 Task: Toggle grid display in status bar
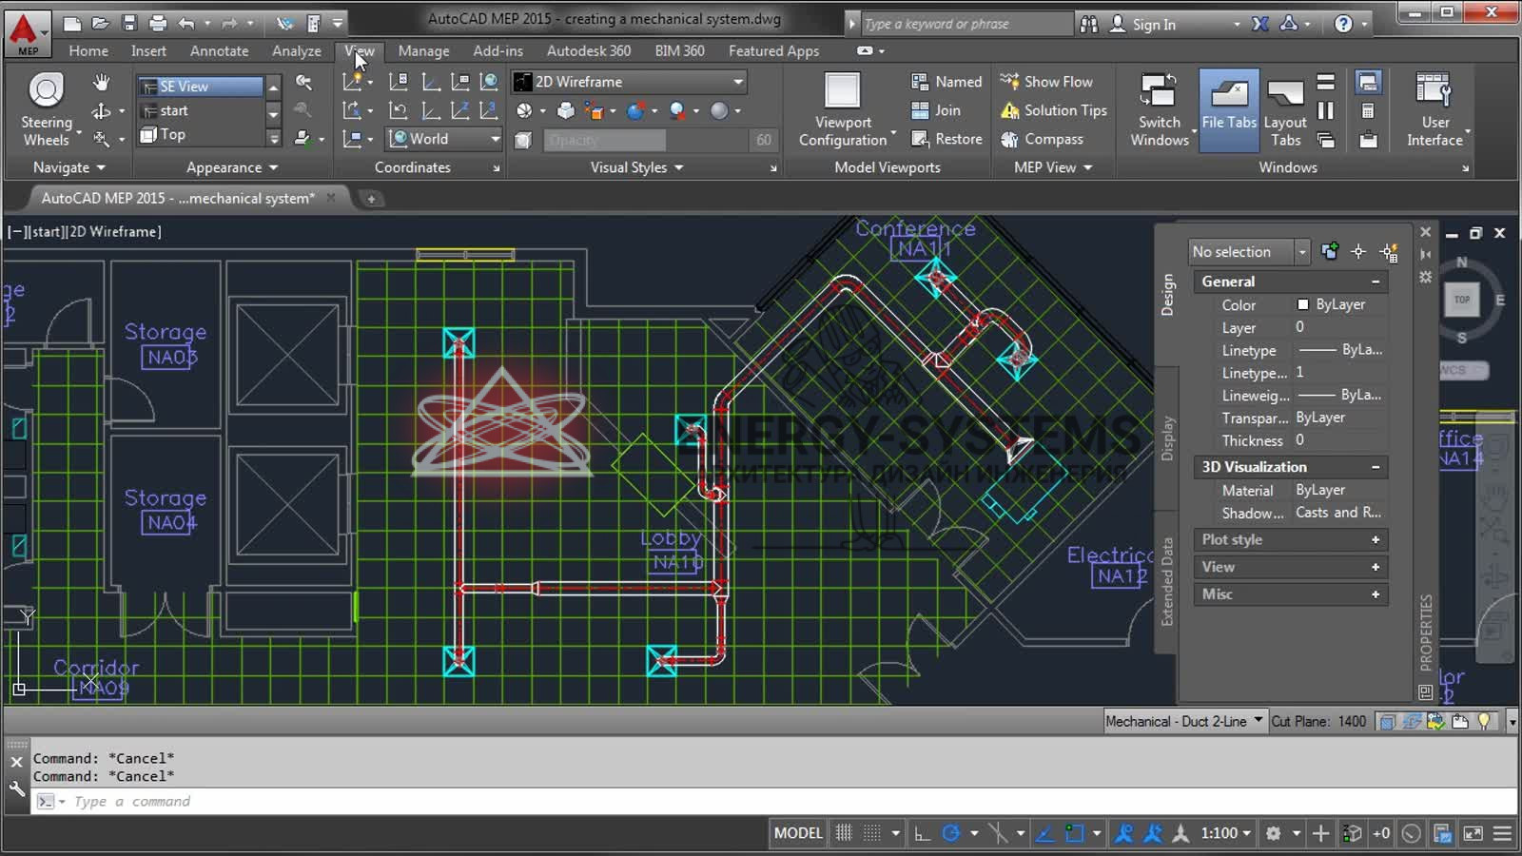pos(844,833)
